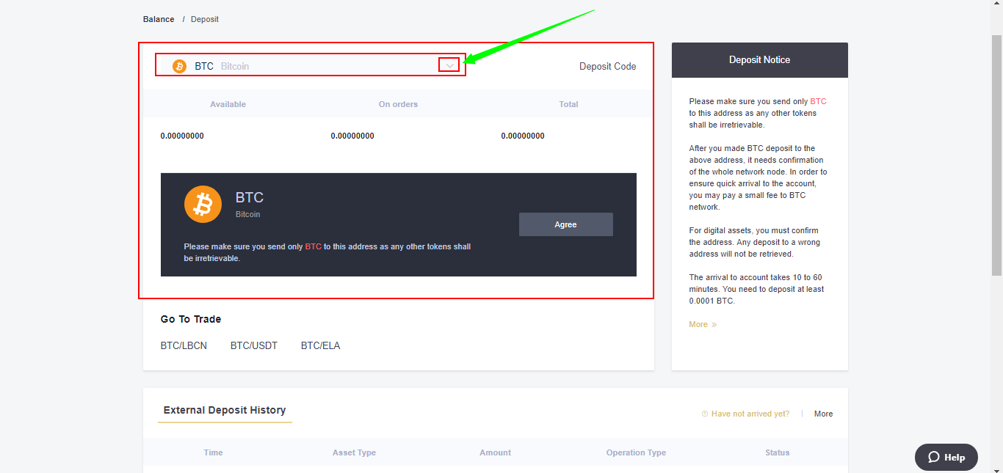Click More link in Deposit Notice
The width and height of the screenshot is (1003, 473).
[698, 324]
